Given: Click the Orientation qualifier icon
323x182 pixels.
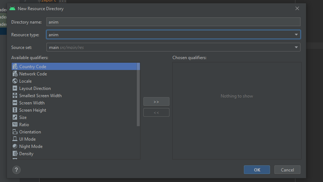Looking at the screenshot, I should (15, 132).
